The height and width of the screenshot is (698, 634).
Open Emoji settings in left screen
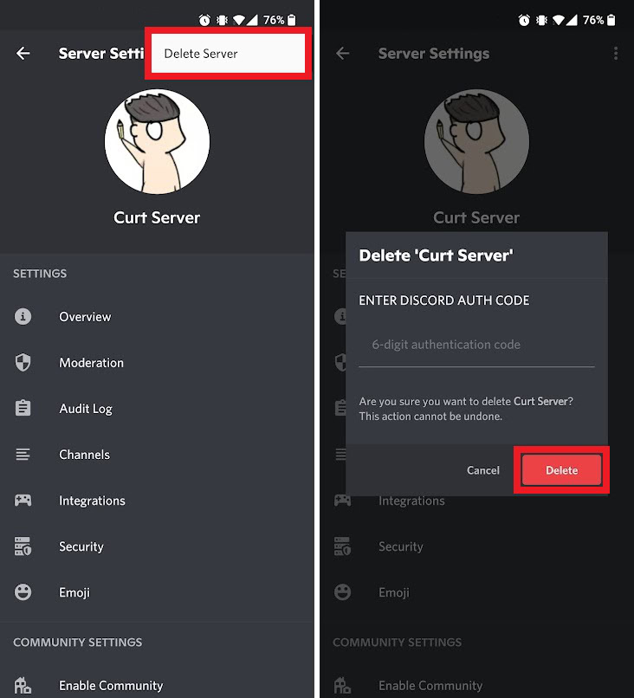(157, 592)
